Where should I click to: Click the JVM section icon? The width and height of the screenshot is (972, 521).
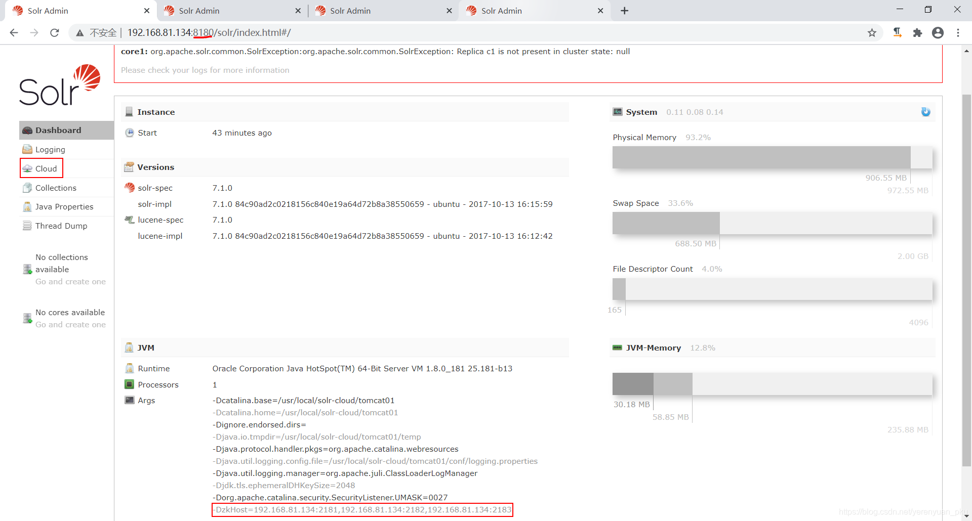129,348
